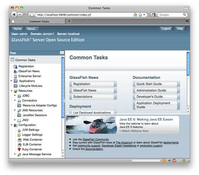The image size is (199, 175).
Task: Open the About... dialog
Action: point(32,29)
